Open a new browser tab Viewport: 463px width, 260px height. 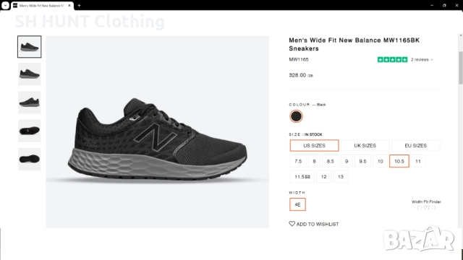pyautogui.click(x=79, y=6)
